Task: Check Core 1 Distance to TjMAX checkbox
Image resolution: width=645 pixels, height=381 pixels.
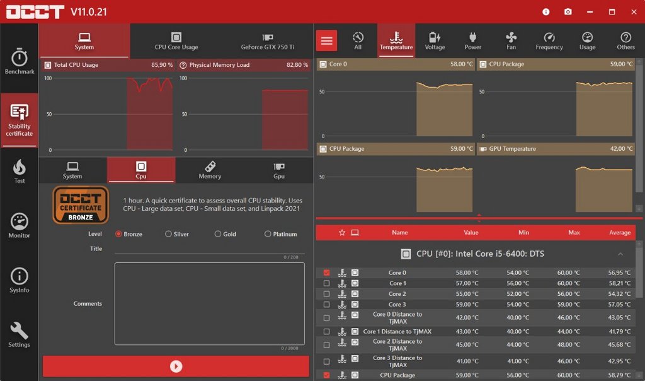Action: [x=327, y=332]
